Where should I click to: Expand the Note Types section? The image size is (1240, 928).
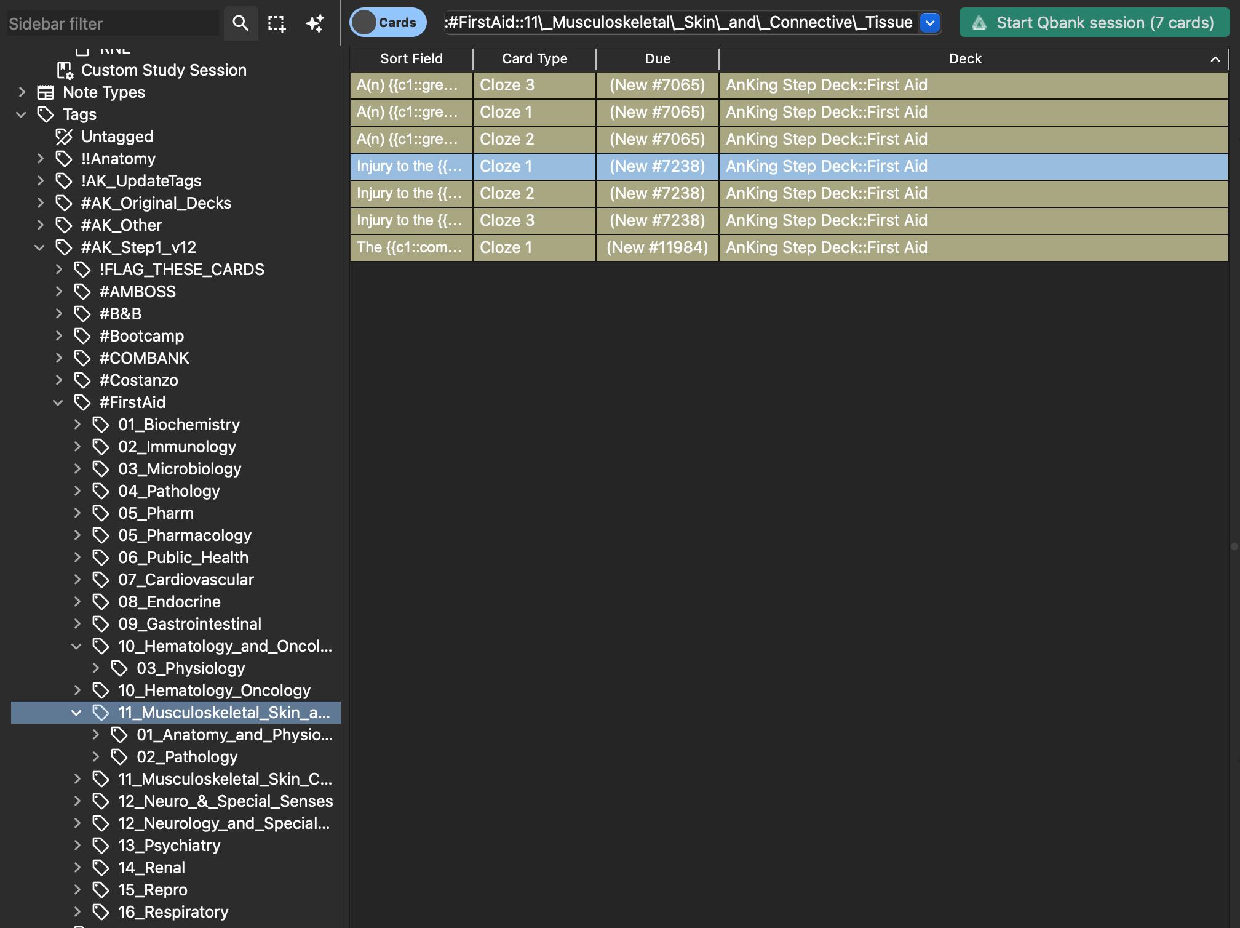[x=22, y=92]
